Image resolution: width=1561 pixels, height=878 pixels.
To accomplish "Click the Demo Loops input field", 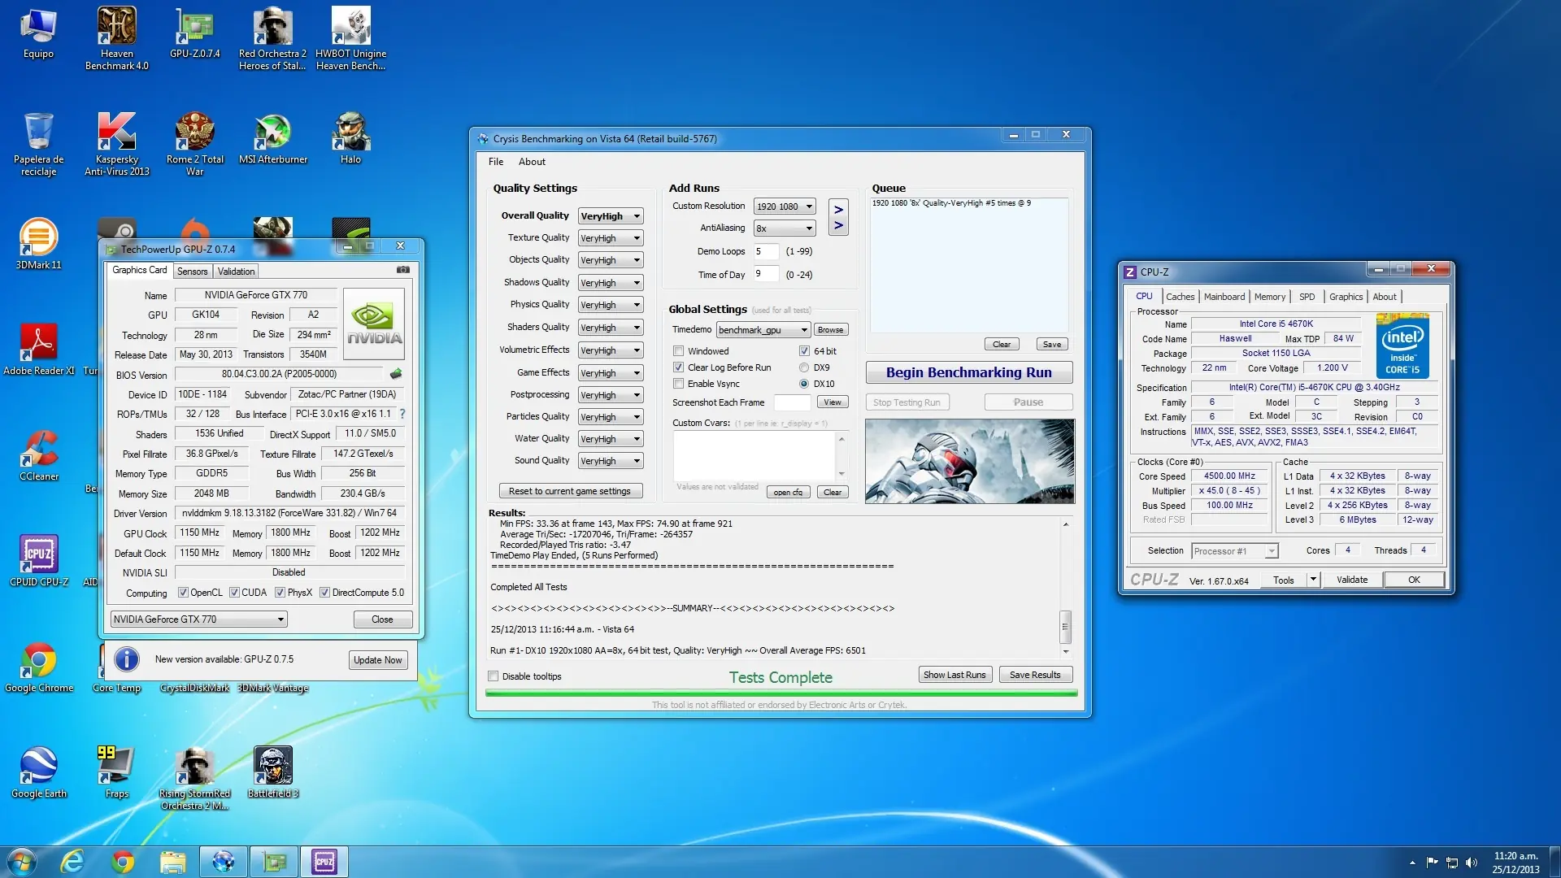I will 766,251.
